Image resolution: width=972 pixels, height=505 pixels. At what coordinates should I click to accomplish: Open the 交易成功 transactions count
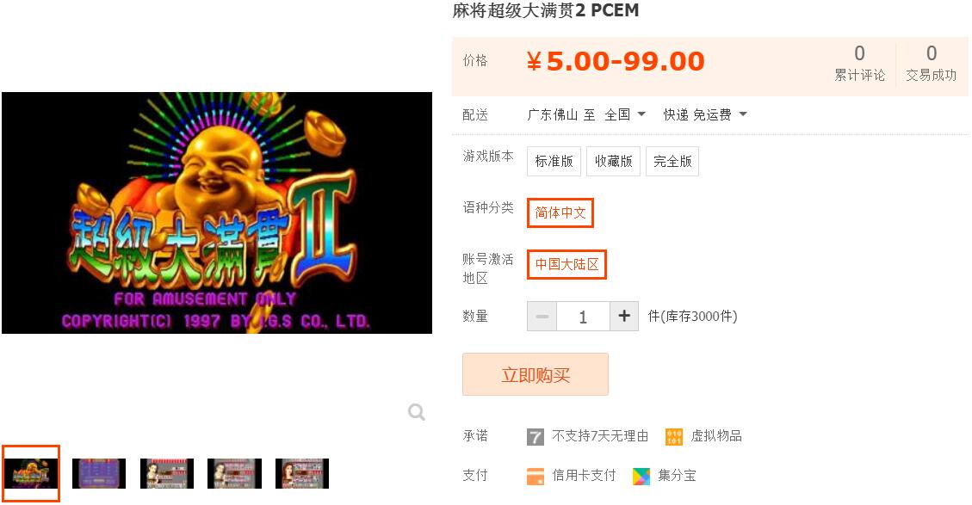pos(931,63)
